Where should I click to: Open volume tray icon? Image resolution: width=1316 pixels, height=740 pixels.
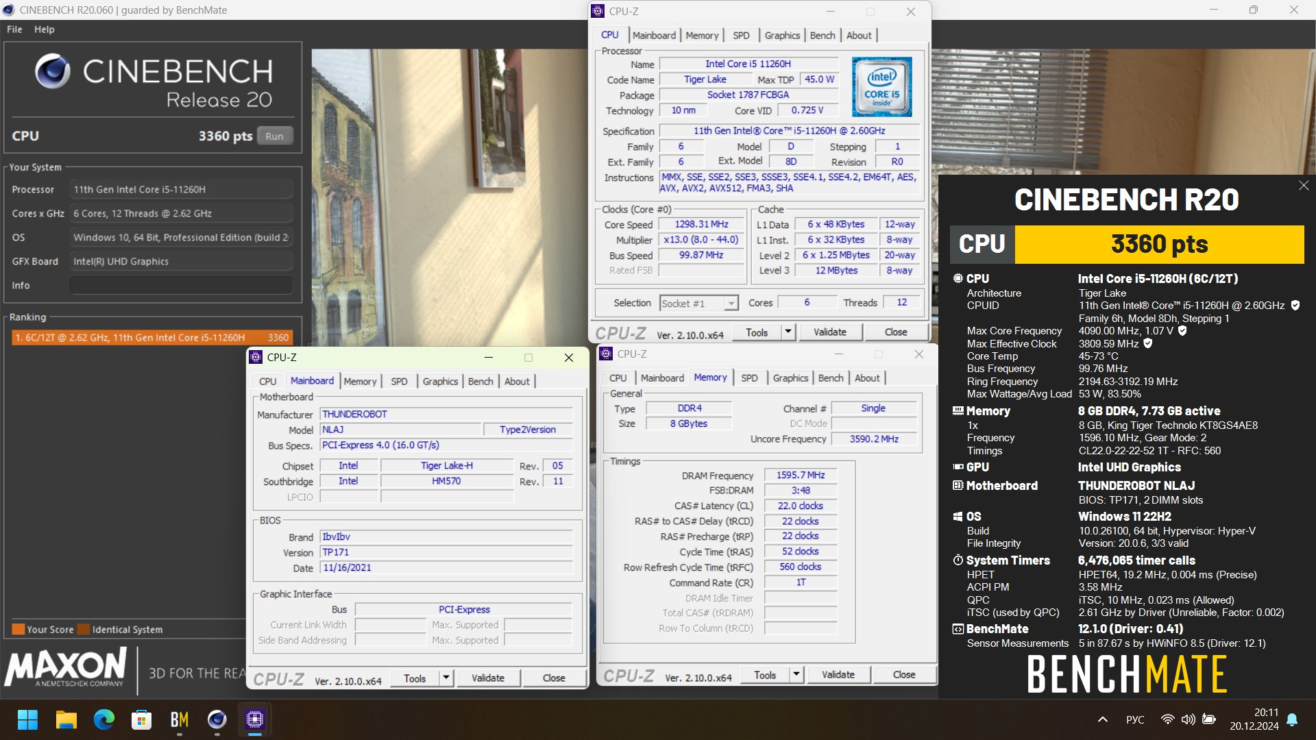pyautogui.click(x=1188, y=719)
